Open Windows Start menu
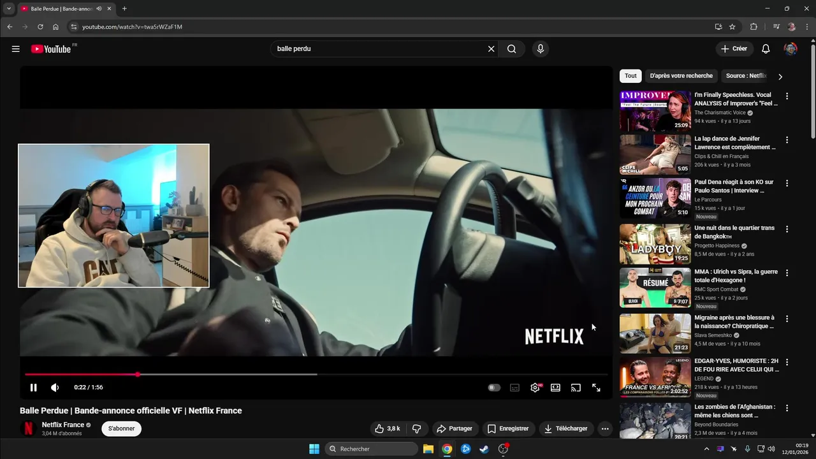816x459 pixels. point(314,449)
